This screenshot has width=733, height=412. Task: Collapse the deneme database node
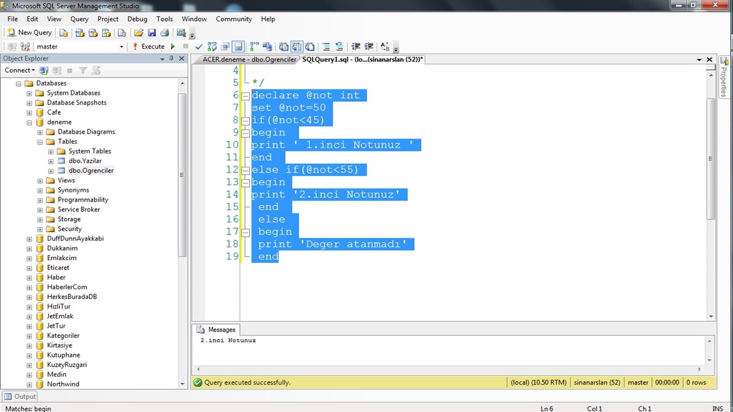tap(29, 122)
